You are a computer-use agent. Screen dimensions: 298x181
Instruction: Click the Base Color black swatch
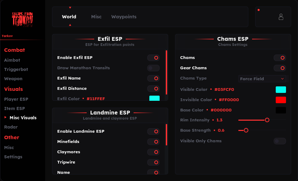[281, 110]
